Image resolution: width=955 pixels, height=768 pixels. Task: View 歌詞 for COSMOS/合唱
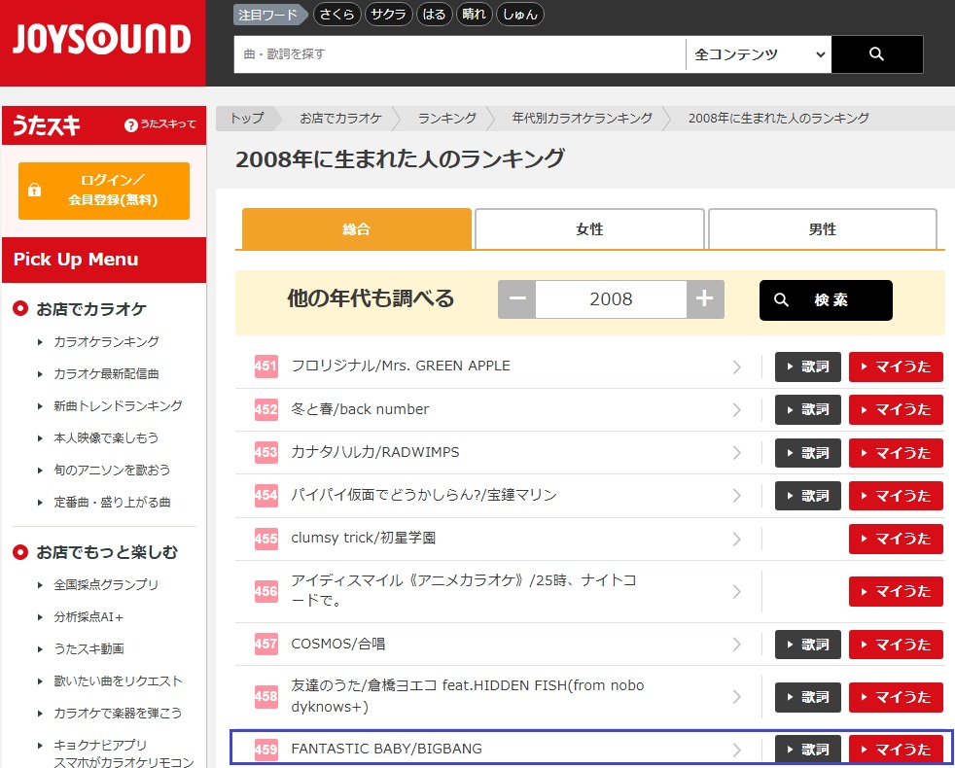point(807,645)
